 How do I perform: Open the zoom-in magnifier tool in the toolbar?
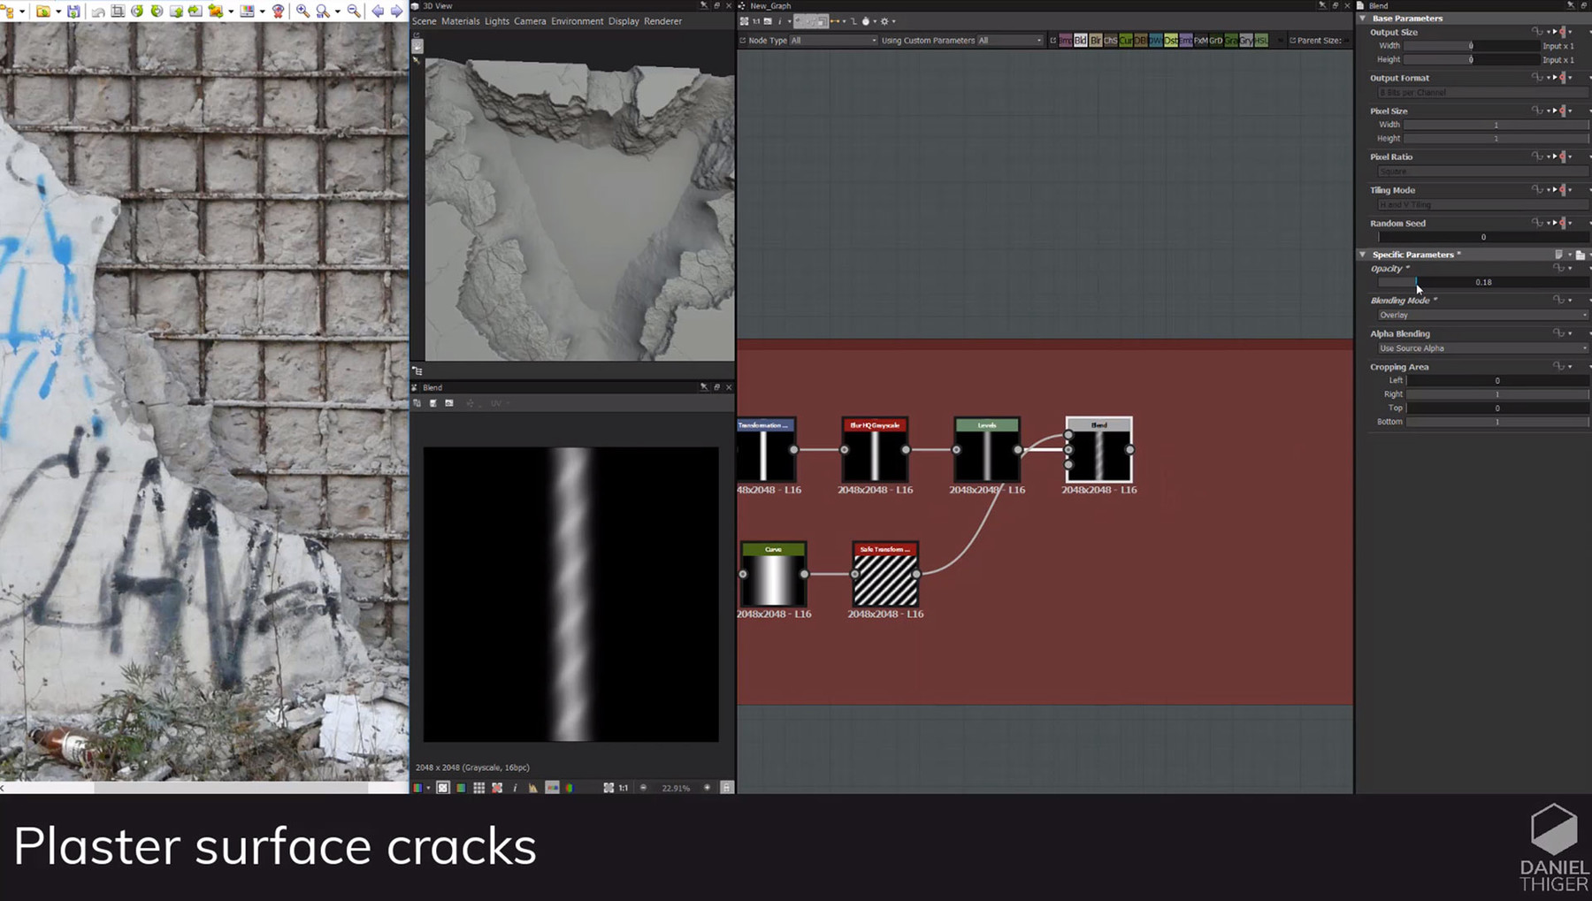pos(301,12)
